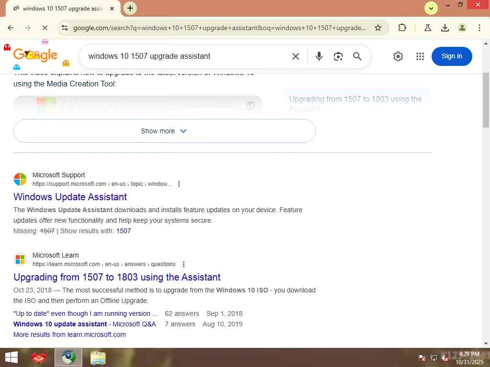Click the page vertical scrollbar thumb

click(486, 100)
